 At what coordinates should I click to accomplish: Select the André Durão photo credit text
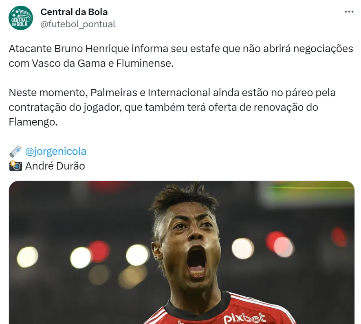point(55,166)
